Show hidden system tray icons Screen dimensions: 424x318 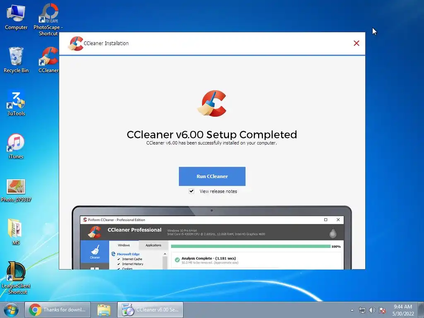pos(352,310)
